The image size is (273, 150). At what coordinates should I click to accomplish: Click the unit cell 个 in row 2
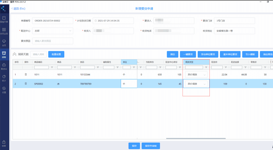(x=129, y=84)
